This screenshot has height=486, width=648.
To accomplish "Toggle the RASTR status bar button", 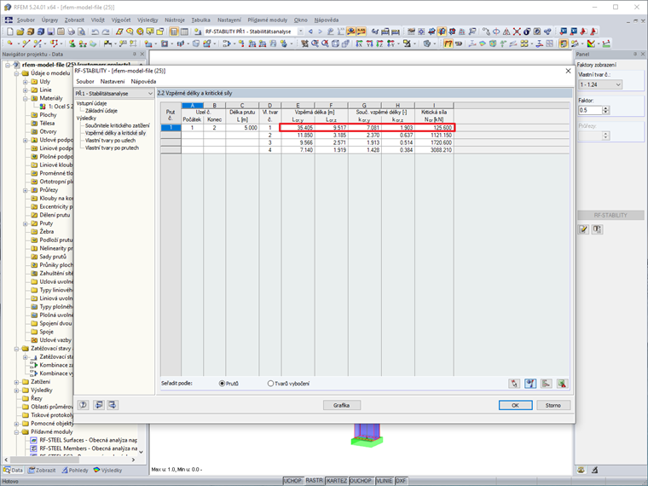I will (314, 481).
